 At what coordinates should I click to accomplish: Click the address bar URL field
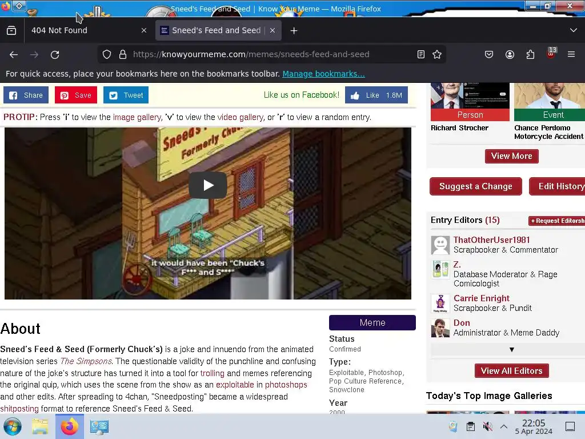tap(273, 54)
